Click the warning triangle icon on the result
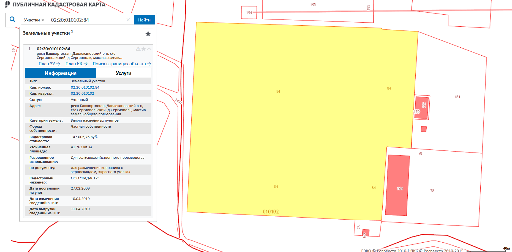 (x=138, y=49)
